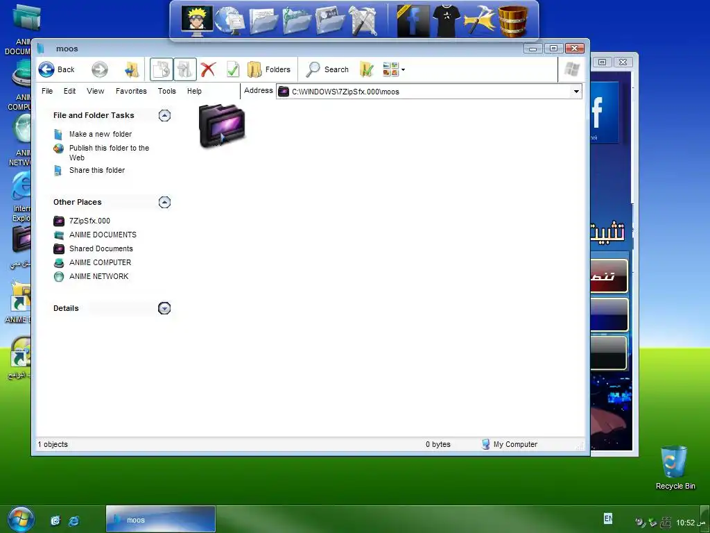Click the moos window title bar icon
Screen dimensions: 710x533
(41, 48)
